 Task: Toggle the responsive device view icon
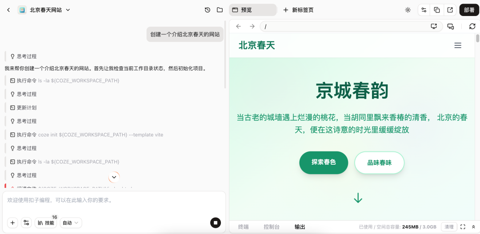(x=451, y=26)
